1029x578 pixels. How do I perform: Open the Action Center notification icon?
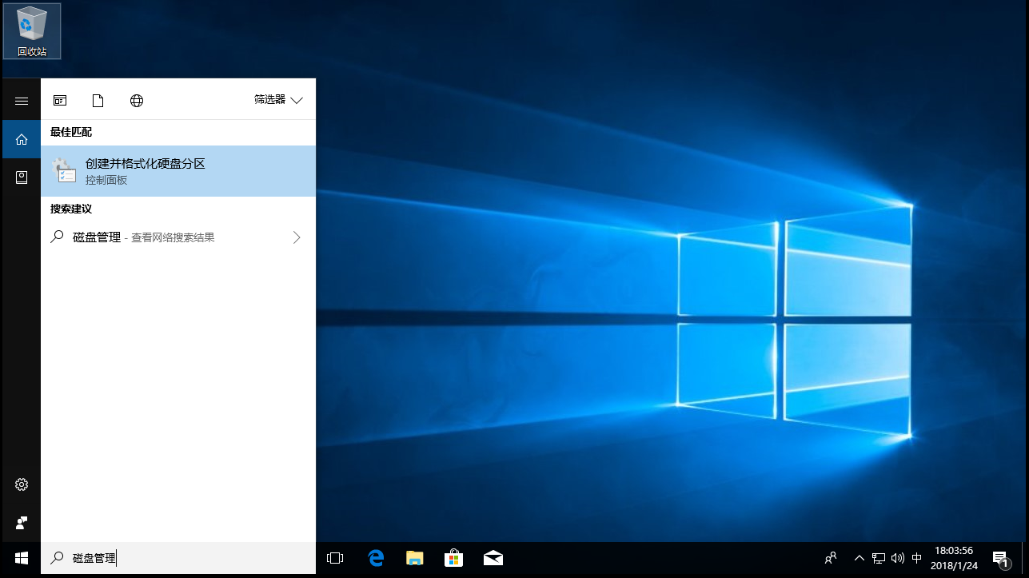pyautogui.click(x=1000, y=559)
